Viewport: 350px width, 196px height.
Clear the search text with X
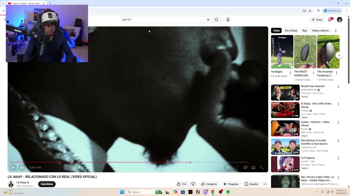coord(208,20)
